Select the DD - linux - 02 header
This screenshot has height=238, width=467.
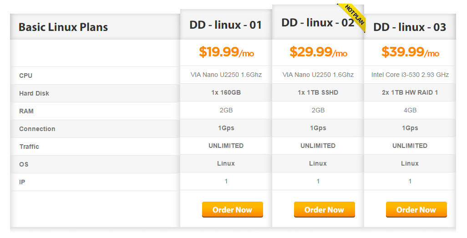317,23
